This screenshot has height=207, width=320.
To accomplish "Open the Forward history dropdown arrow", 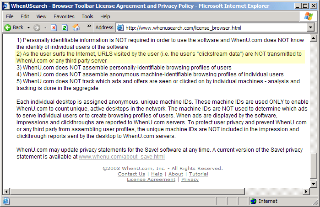I will [45, 27].
